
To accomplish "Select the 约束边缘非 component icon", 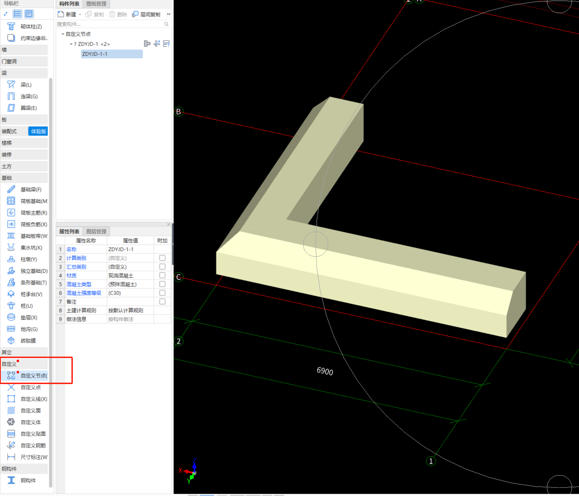I will click(11, 38).
